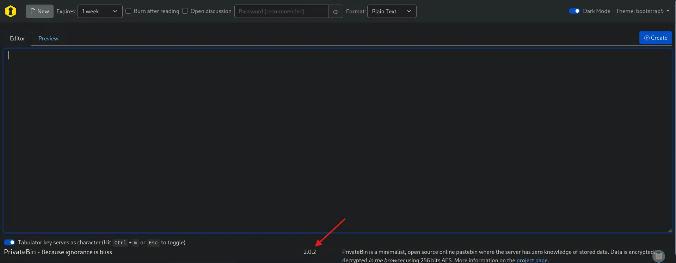Toggle password visibility eye icon

pos(336,12)
